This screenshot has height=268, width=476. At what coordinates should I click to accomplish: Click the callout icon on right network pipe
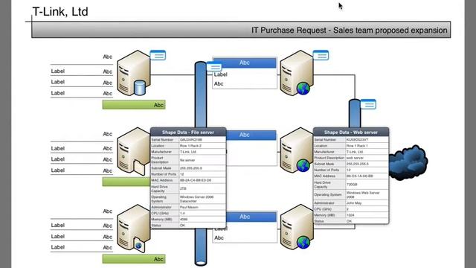(369, 104)
